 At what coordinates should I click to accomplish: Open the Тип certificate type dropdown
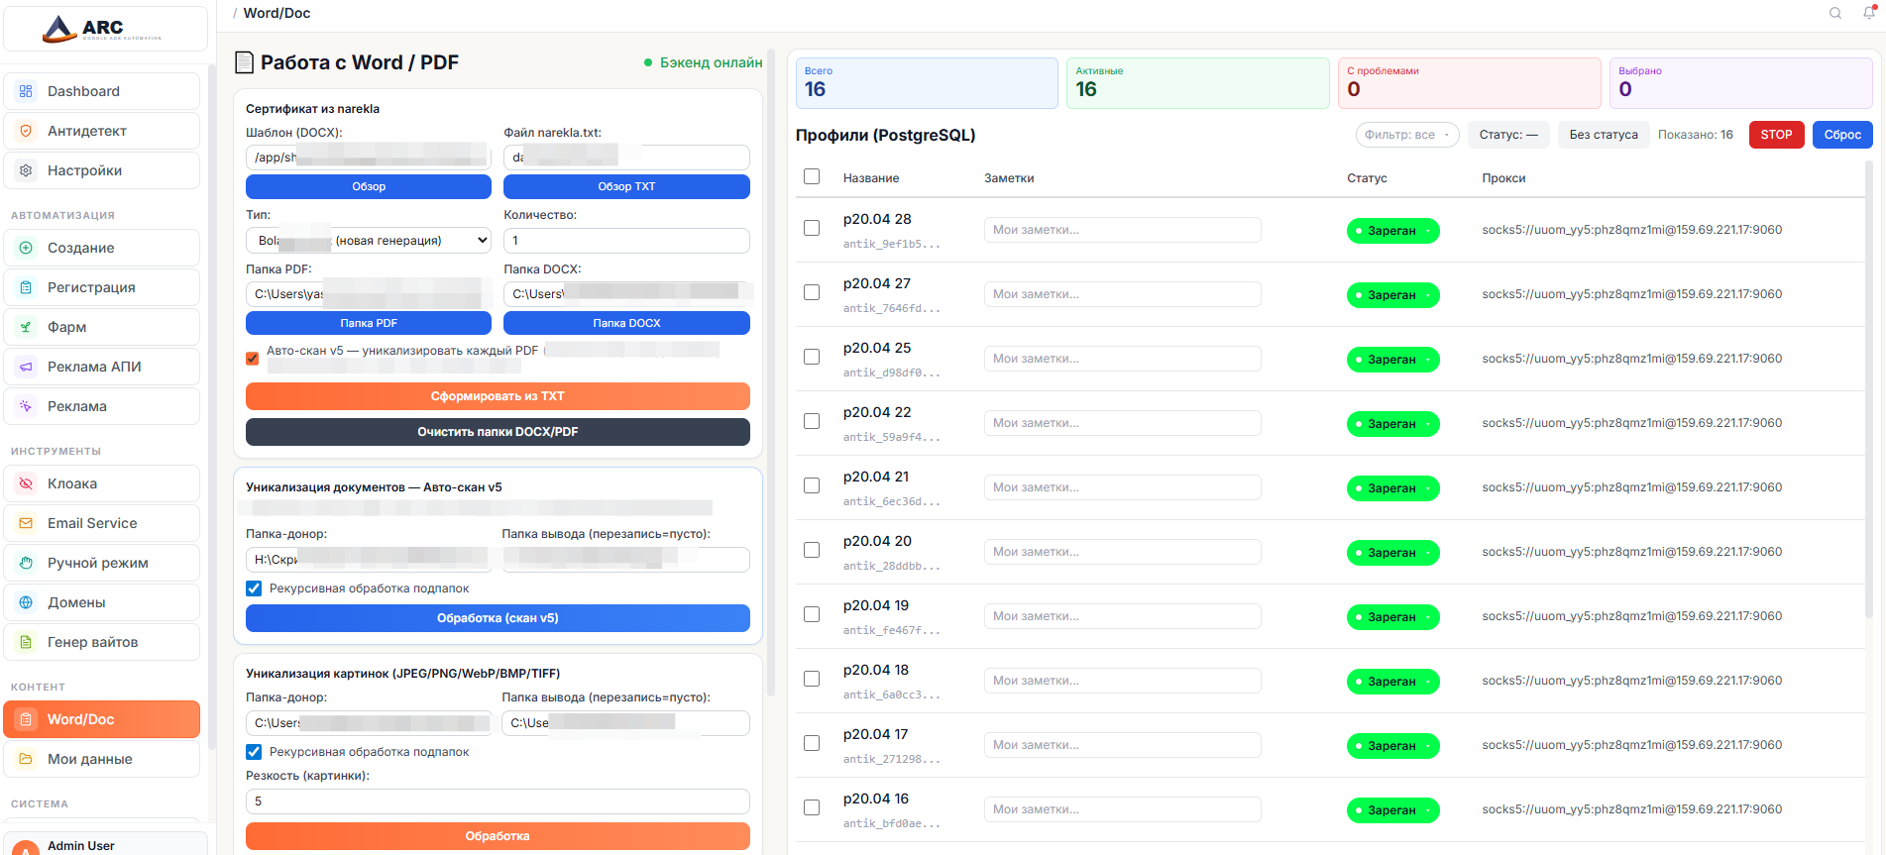[x=368, y=241]
